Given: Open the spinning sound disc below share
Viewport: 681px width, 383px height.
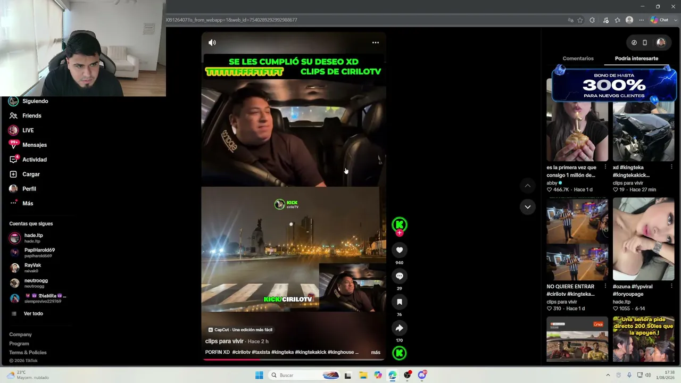Looking at the screenshot, I should tap(400, 353).
